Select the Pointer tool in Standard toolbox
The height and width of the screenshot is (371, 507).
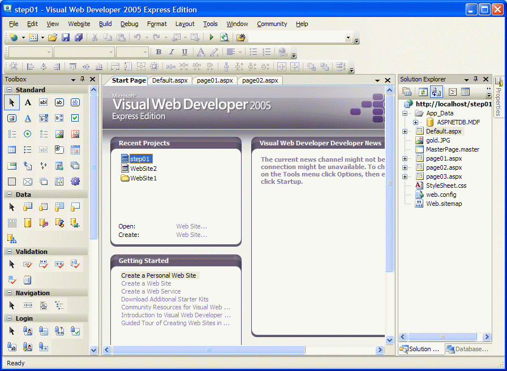coord(12,102)
